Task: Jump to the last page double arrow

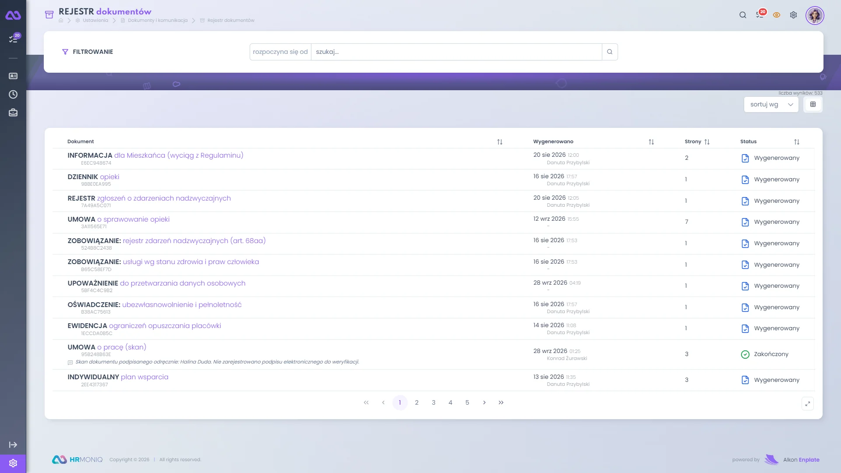Action: pyautogui.click(x=501, y=402)
